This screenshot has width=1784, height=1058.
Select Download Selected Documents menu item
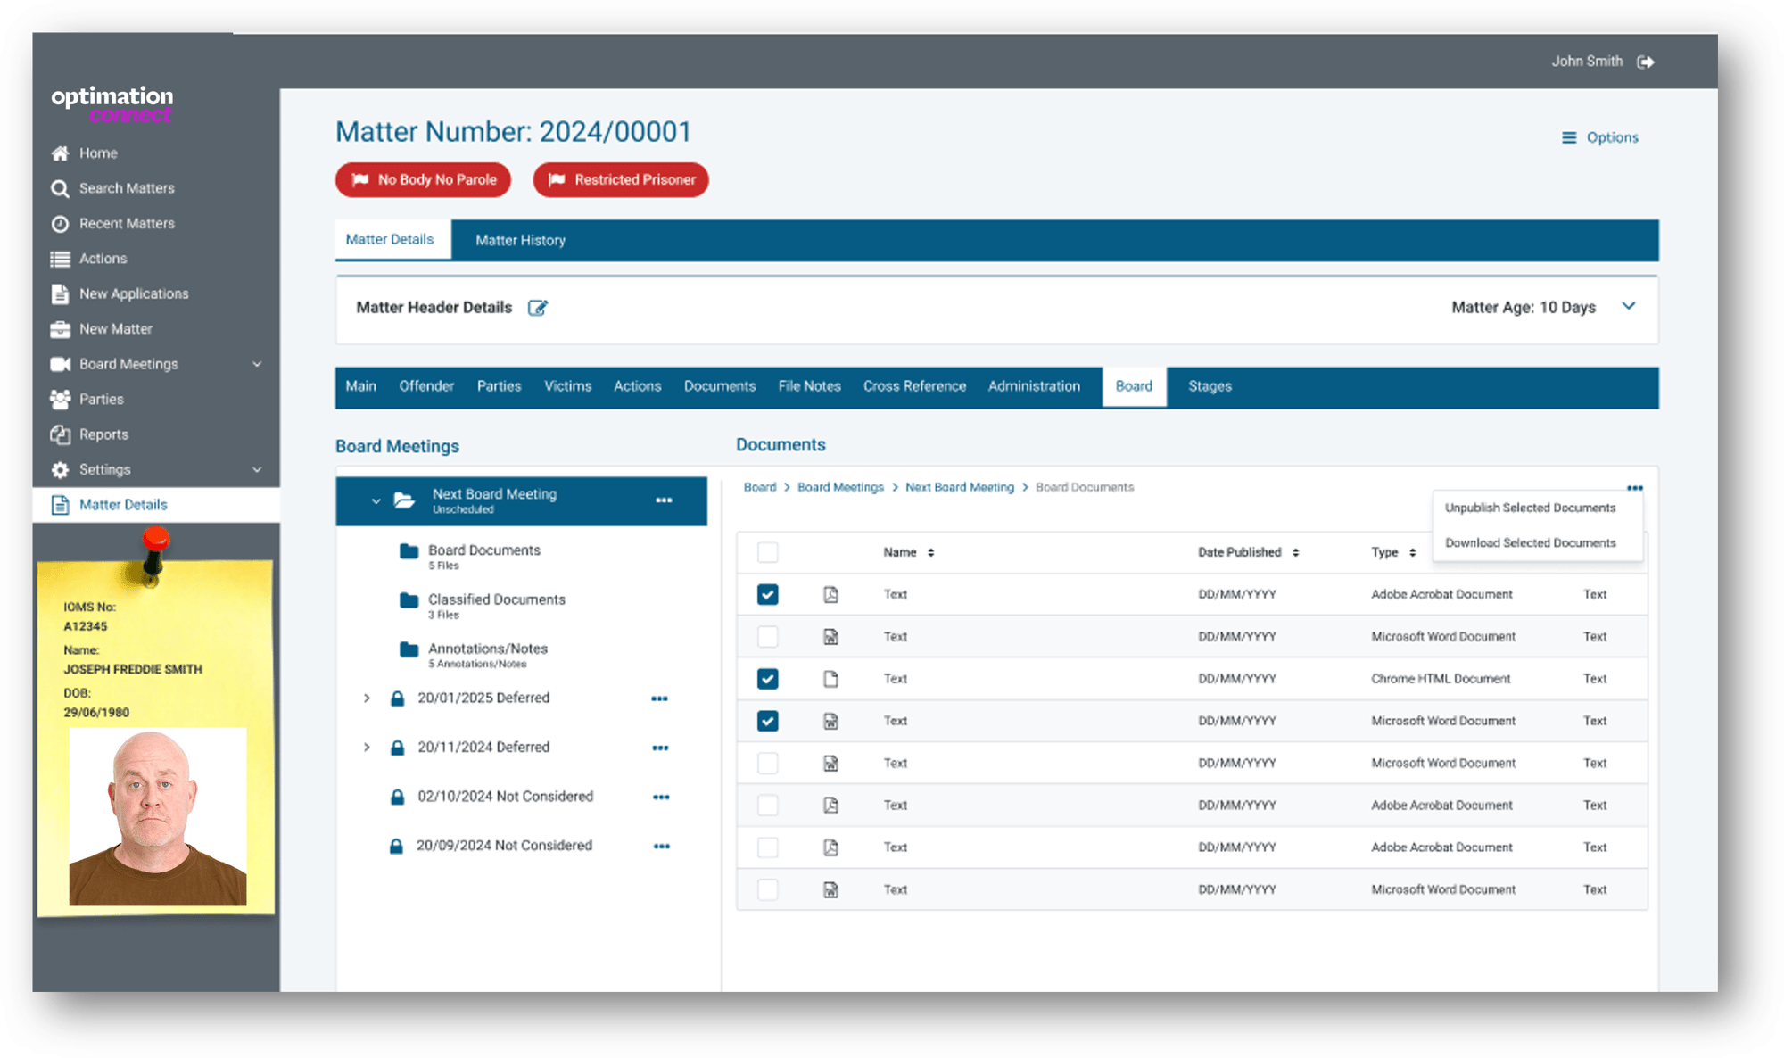pyautogui.click(x=1530, y=543)
